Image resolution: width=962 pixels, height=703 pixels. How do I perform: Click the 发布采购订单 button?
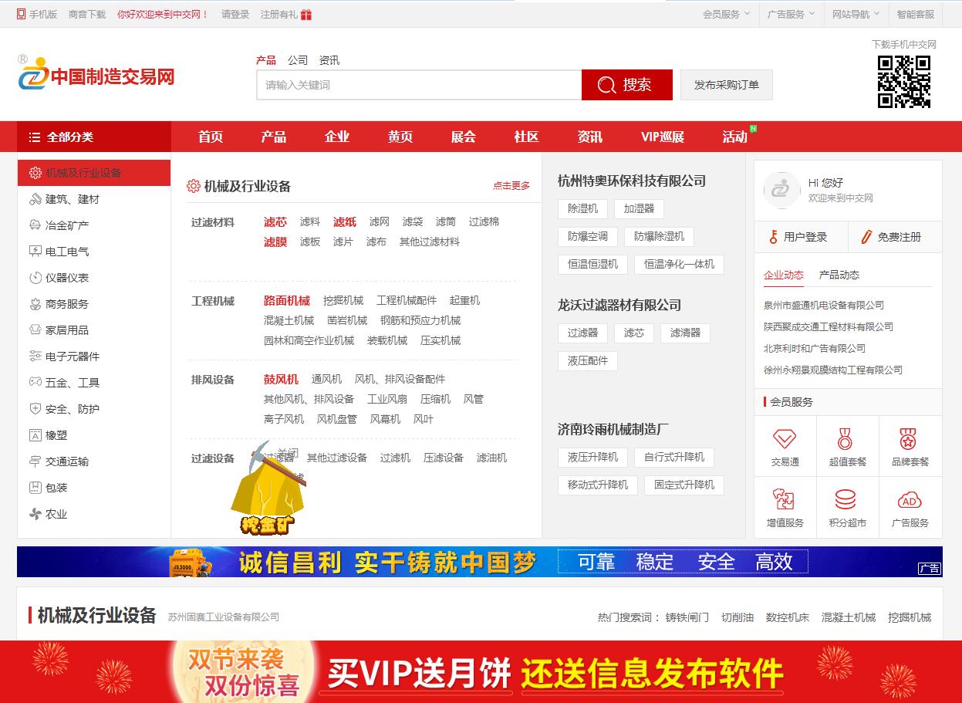click(727, 85)
